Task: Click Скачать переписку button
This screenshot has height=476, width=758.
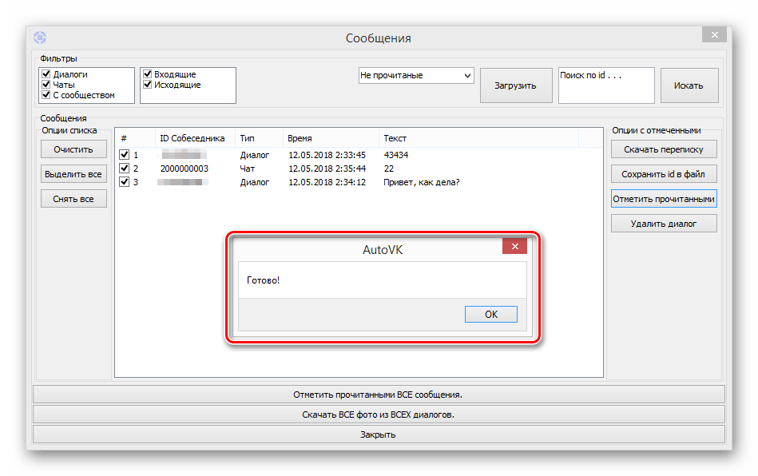Action: (x=664, y=149)
